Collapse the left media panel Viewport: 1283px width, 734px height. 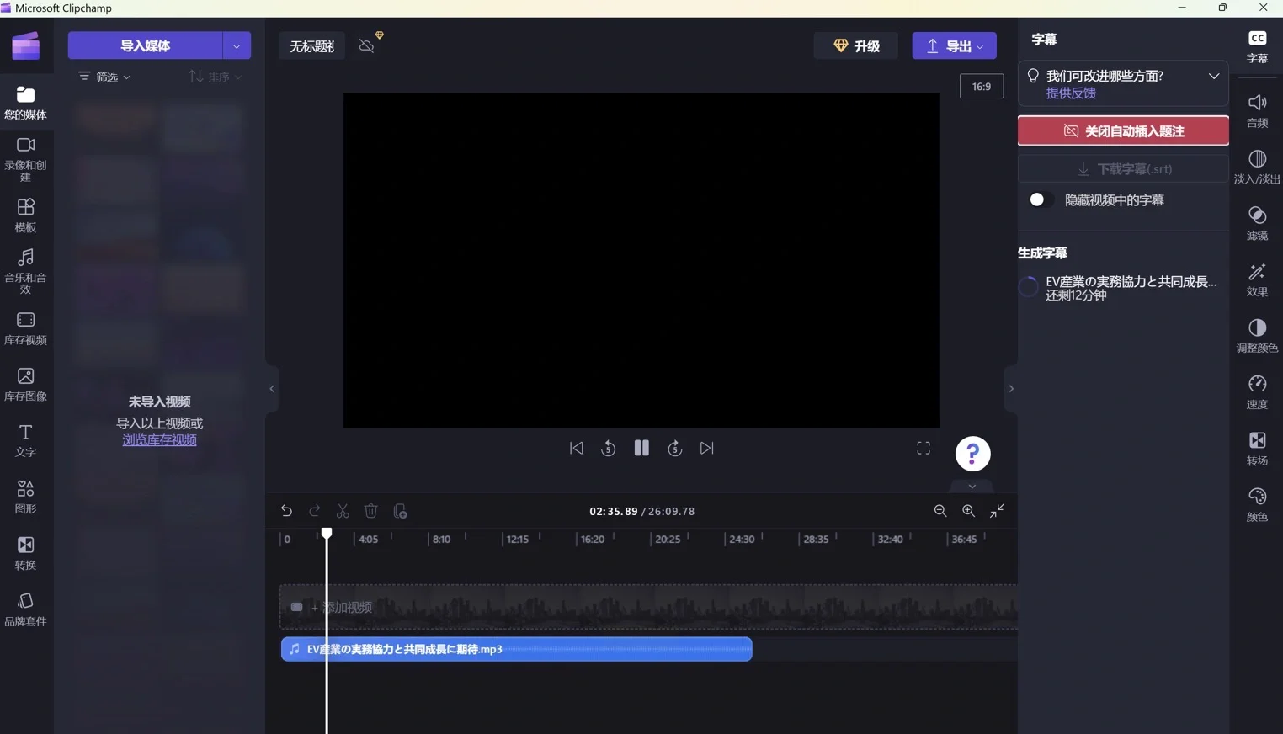[x=272, y=389]
